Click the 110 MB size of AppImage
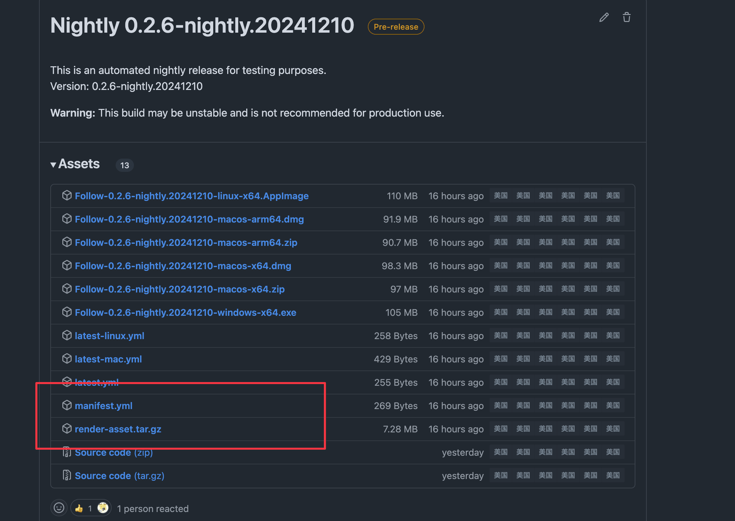This screenshot has width=735, height=521. 402,196
